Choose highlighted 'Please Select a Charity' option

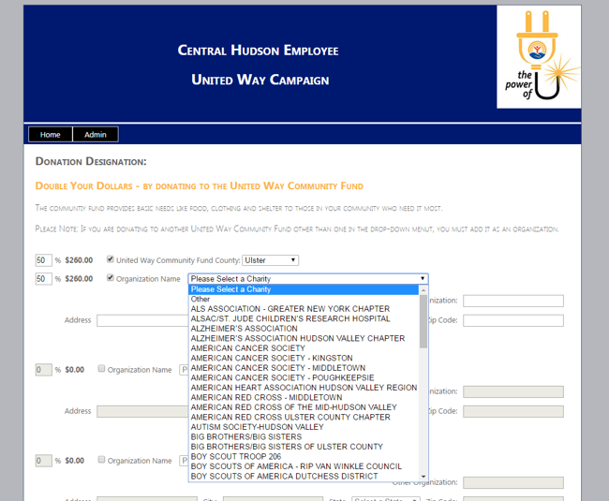tap(304, 289)
